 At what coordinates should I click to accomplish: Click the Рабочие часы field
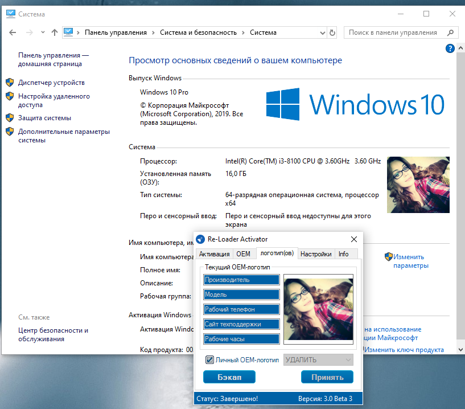pos(241,339)
